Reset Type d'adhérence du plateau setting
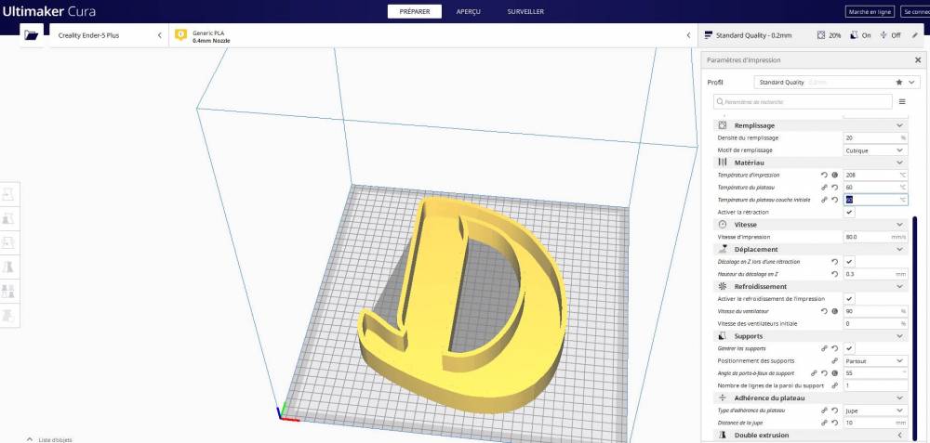The image size is (930, 443). point(834,410)
